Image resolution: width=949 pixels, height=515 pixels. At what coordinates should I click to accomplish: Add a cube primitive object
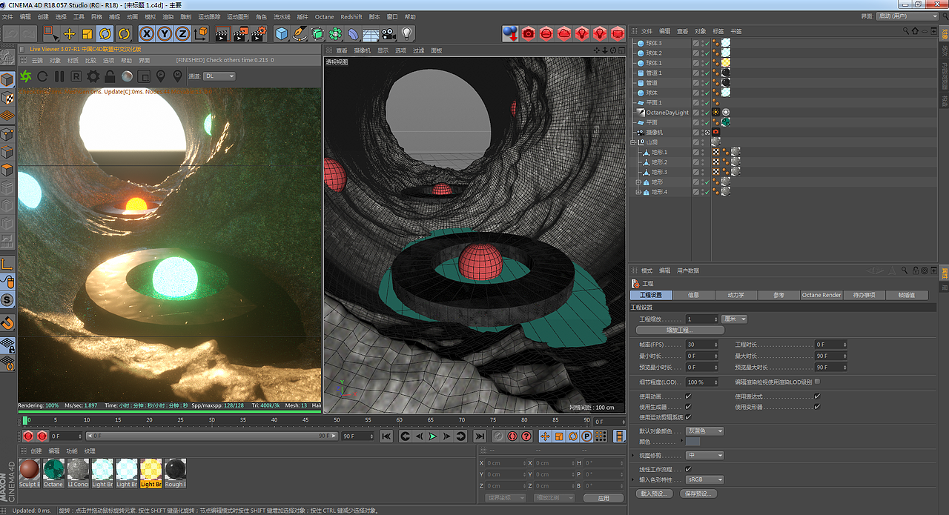(281, 33)
